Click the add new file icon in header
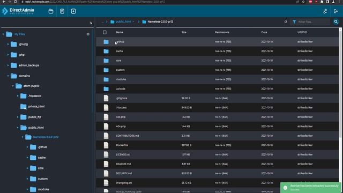Viewport: 343px width, 193px height. click(73, 11)
